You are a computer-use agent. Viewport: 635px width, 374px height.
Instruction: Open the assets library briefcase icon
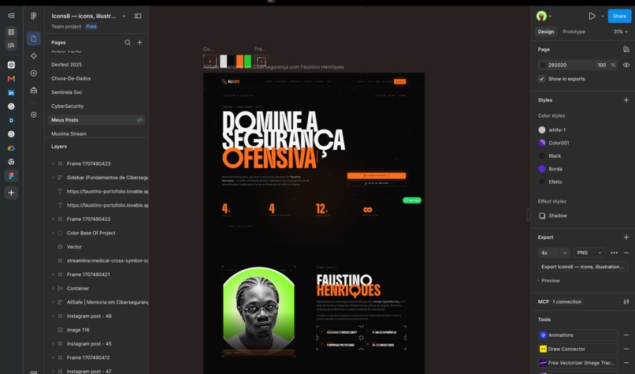click(34, 91)
